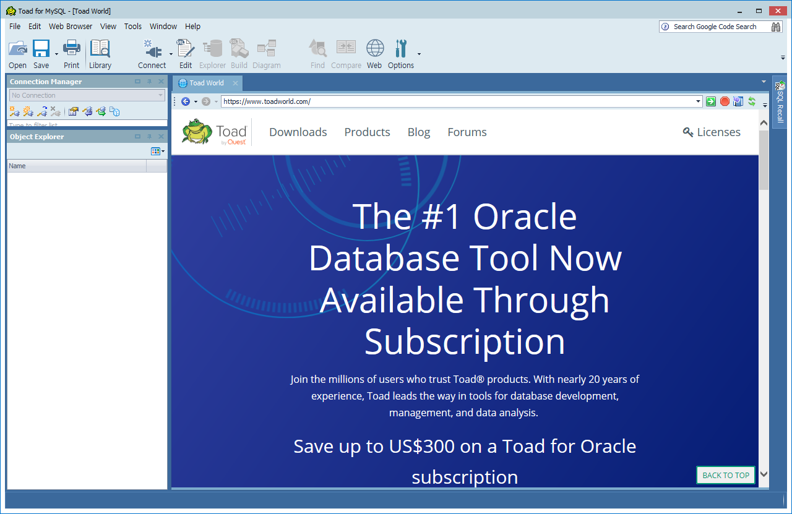The width and height of the screenshot is (792, 514).
Task: Open the Help menu
Action: (x=193, y=27)
